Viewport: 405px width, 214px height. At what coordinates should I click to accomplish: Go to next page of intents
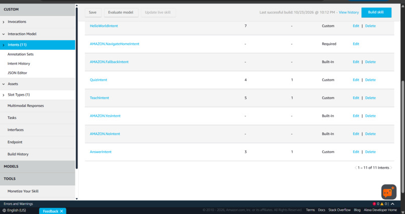click(391, 168)
